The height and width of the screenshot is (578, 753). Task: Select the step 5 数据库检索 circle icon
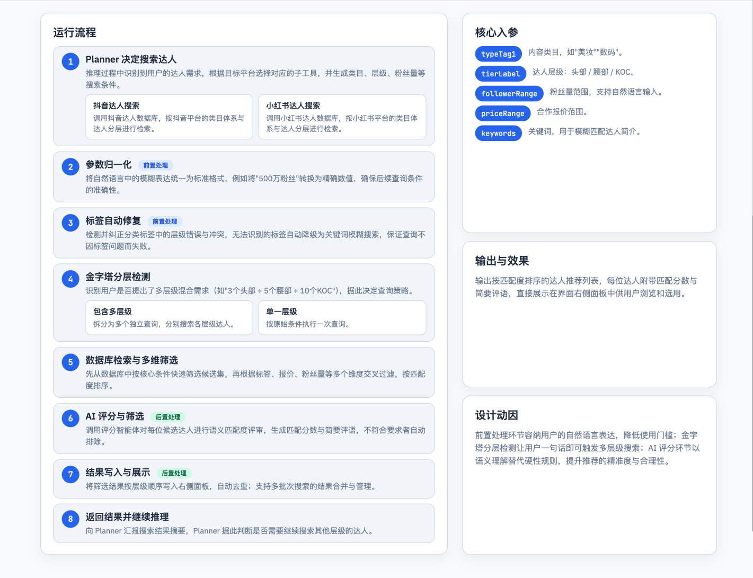click(x=70, y=362)
